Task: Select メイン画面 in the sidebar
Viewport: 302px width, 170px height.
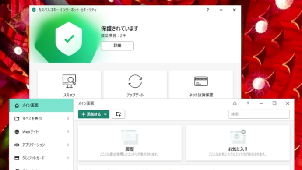Action: coord(41,106)
